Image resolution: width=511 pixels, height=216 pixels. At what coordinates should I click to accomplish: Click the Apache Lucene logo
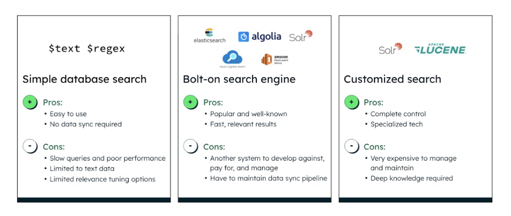440,49
